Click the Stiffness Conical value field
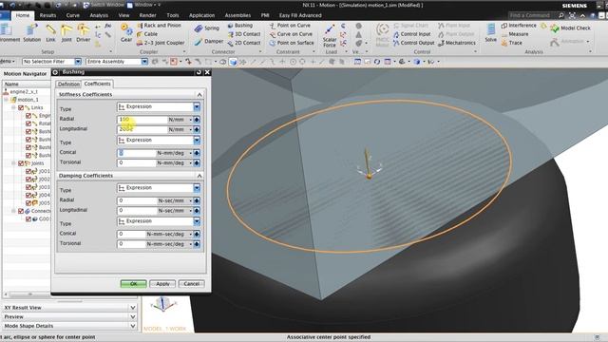This screenshot has width=608, height=342. [137, 153]
